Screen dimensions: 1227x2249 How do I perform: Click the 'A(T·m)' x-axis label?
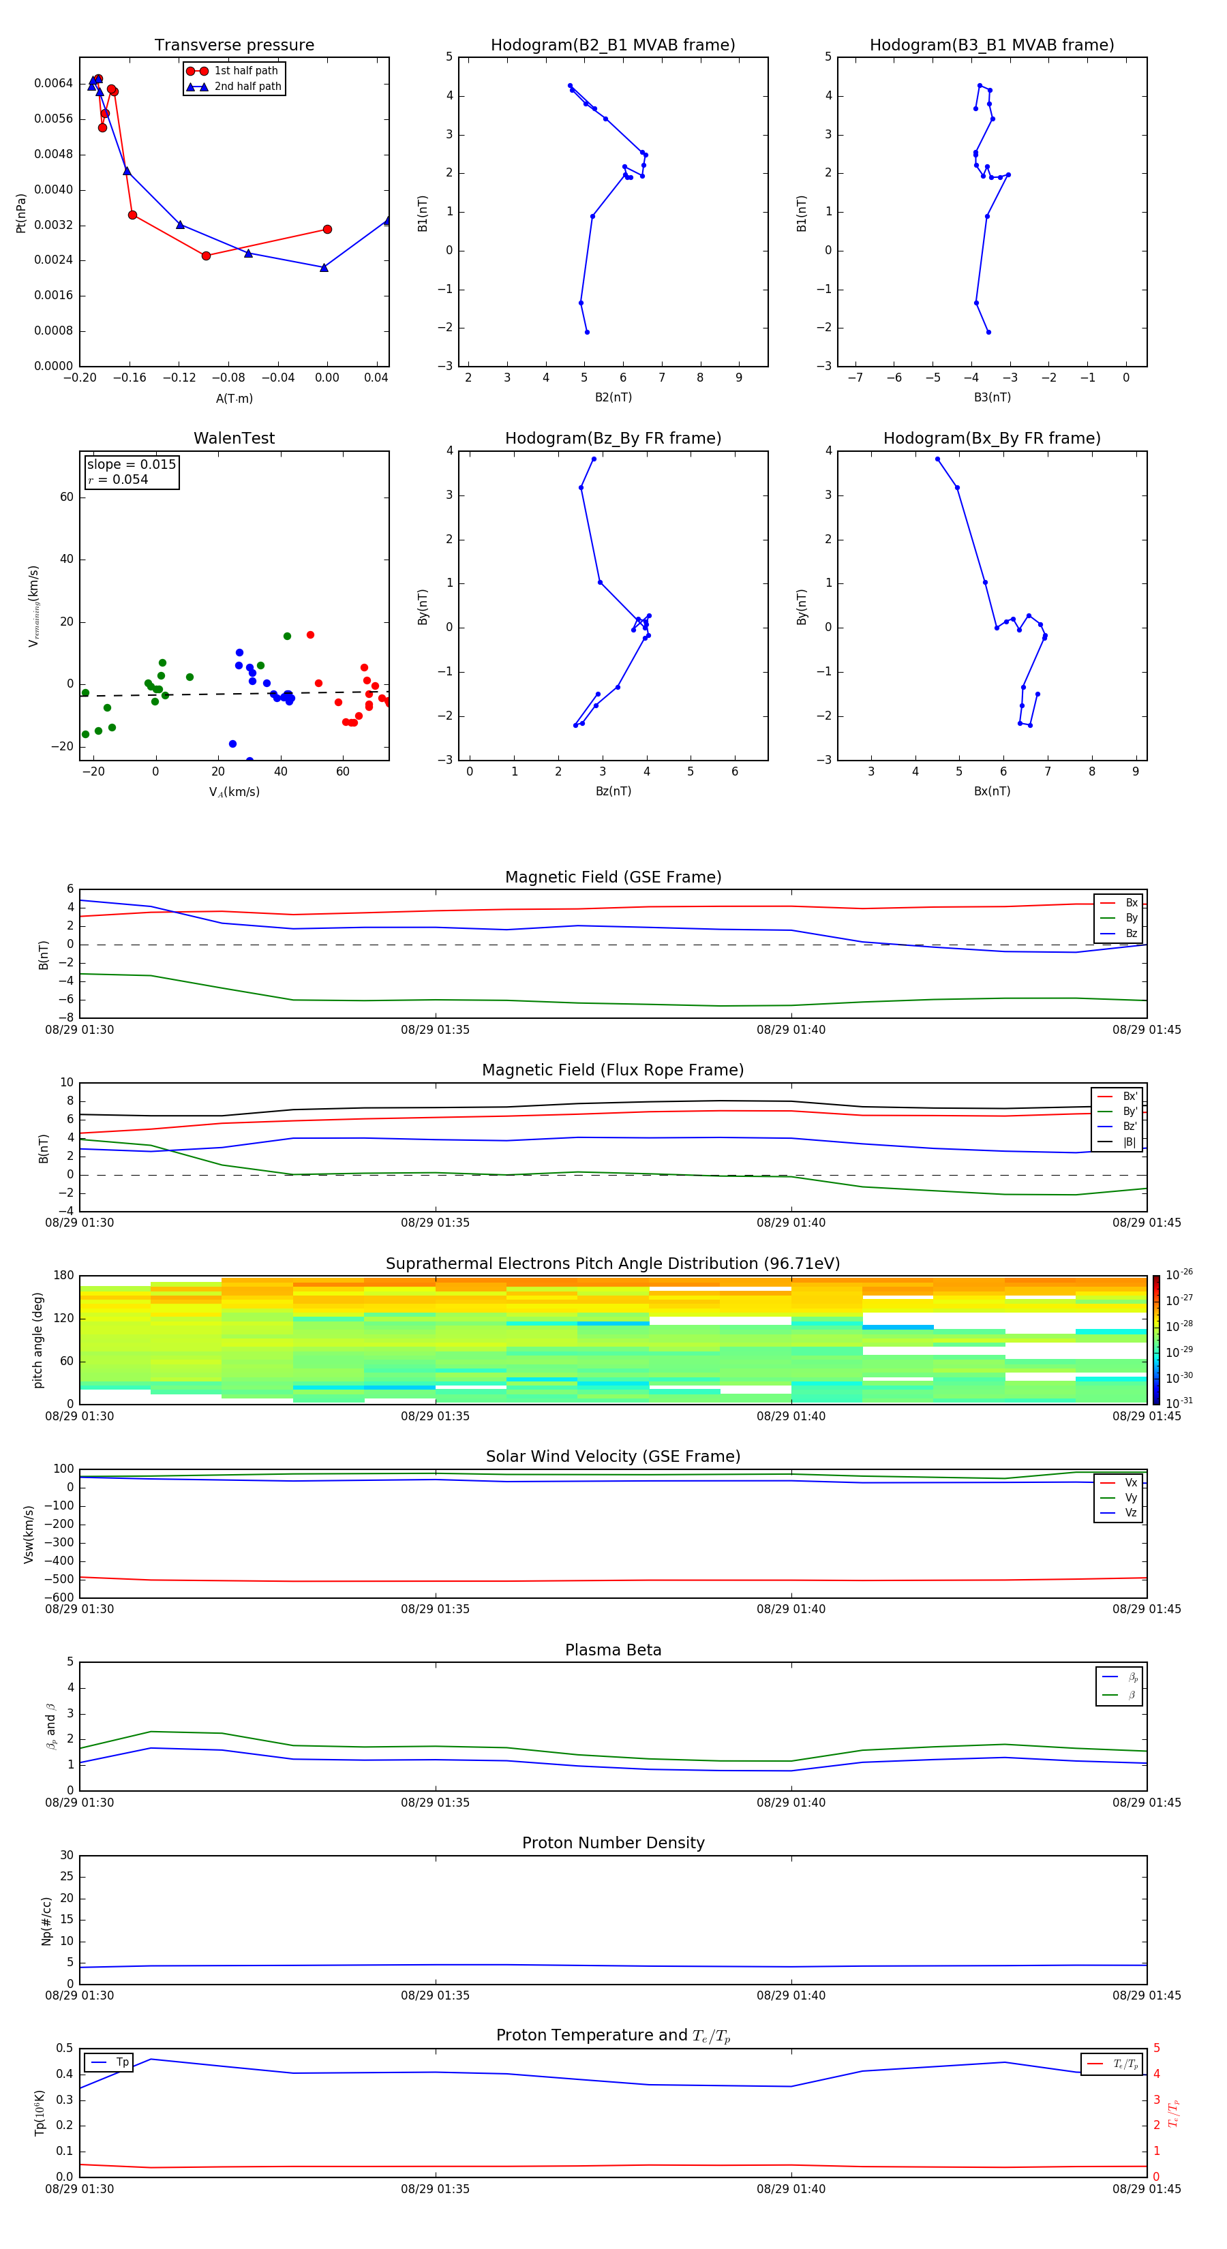point(234,398)
